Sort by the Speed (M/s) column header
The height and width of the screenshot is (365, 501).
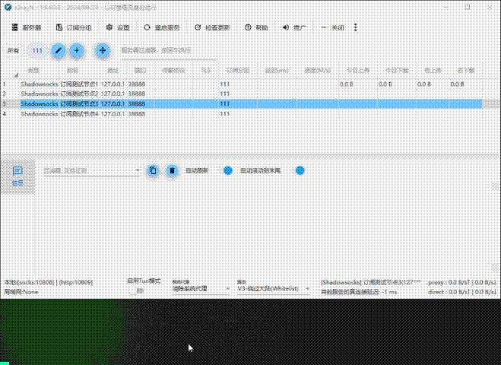tap(317, 70)
